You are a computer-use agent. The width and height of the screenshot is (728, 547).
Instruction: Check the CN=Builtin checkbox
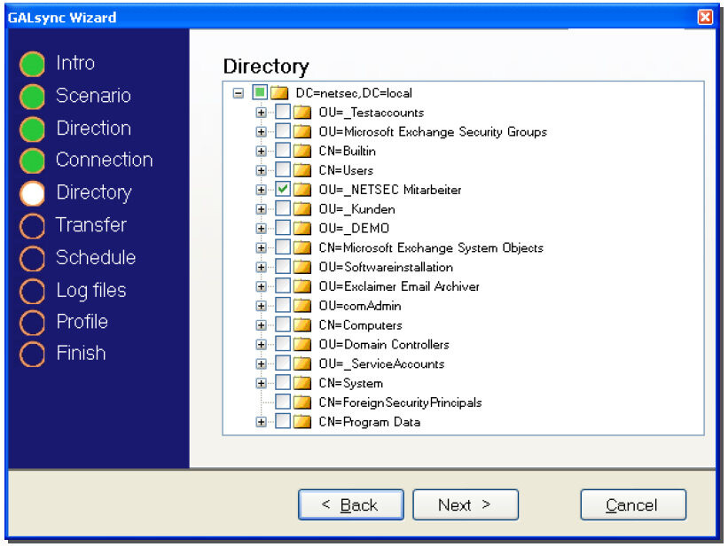pos(283,151)
